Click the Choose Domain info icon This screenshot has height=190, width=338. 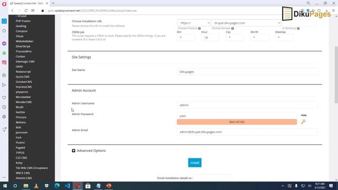tap(232, 28)
